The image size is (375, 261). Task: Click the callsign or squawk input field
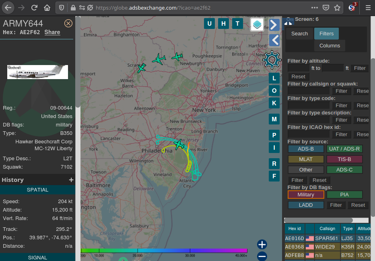309,91
